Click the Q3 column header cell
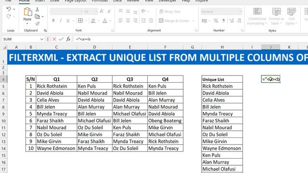Screen dimensions: 308x173 point(130,79)
